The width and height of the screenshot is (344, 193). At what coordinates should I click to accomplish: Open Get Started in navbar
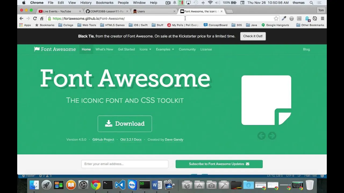pyautogui.click(x=126, y=49)
